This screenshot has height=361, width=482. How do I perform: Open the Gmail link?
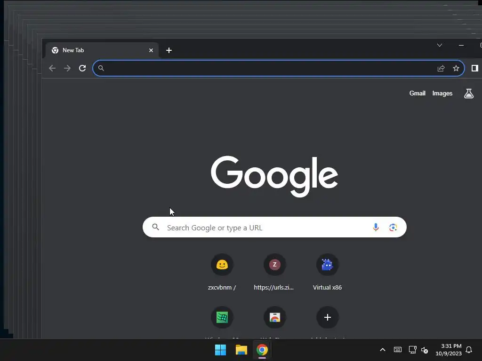click(x=417, y=94)
